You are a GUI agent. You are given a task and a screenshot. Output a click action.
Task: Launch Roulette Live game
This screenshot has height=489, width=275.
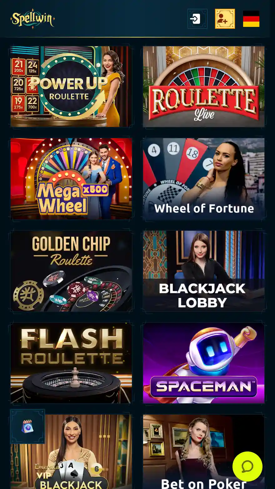pos(204,87)
